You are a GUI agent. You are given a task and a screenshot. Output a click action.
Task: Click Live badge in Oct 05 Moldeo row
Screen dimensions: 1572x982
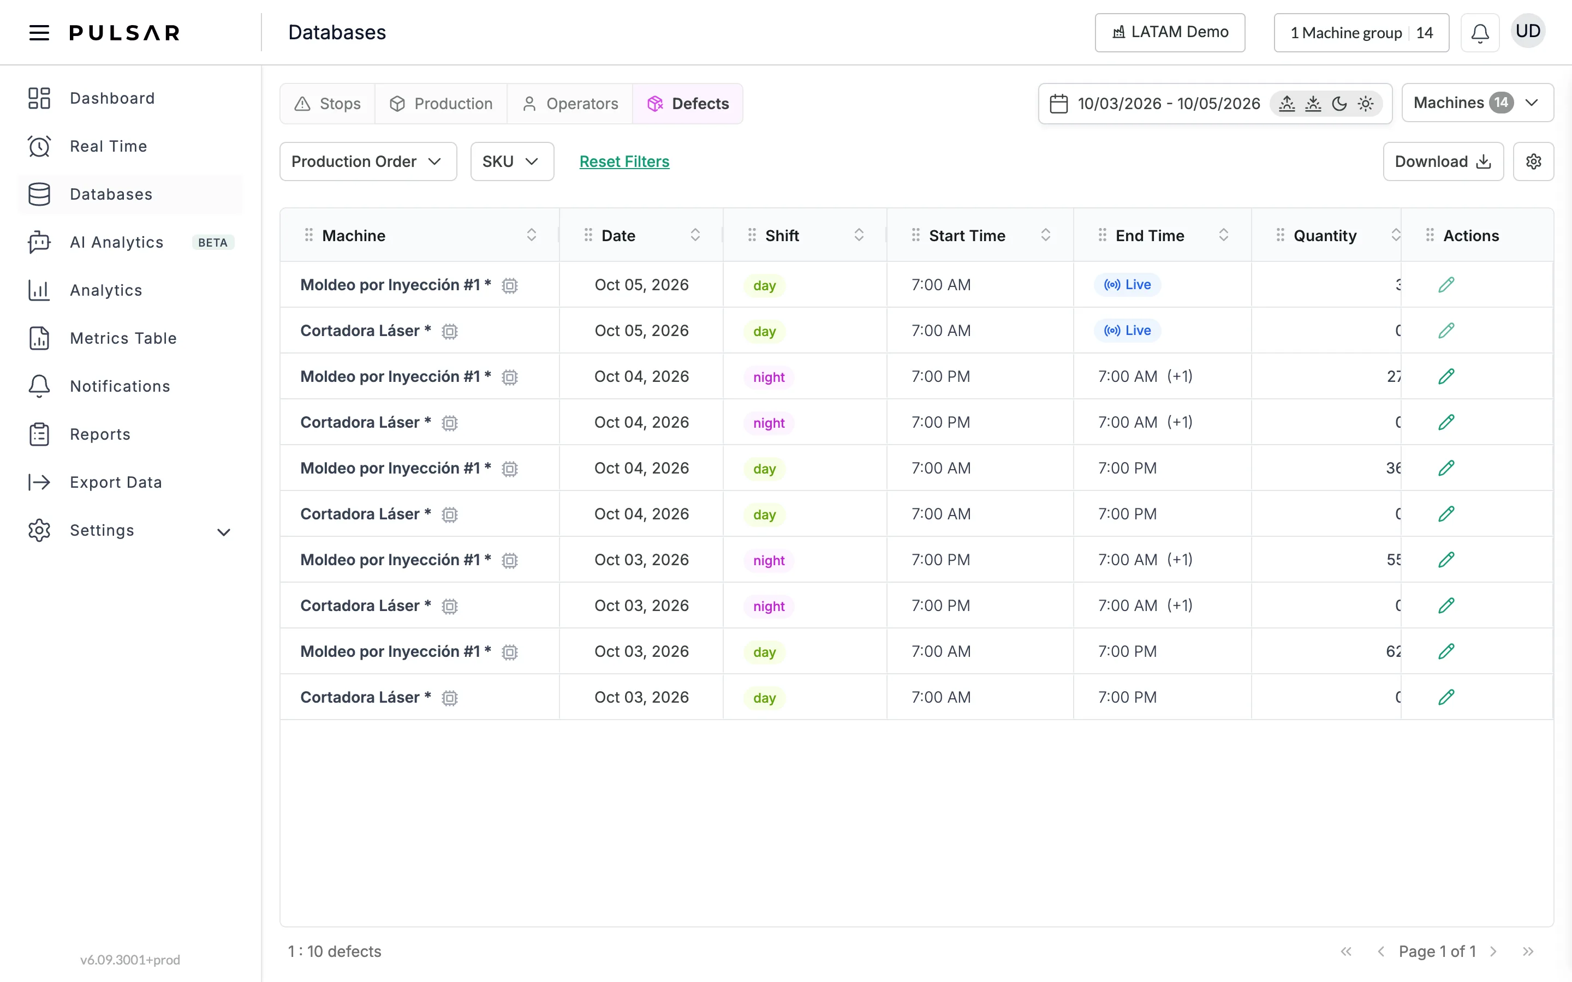tap(1127, 284)
